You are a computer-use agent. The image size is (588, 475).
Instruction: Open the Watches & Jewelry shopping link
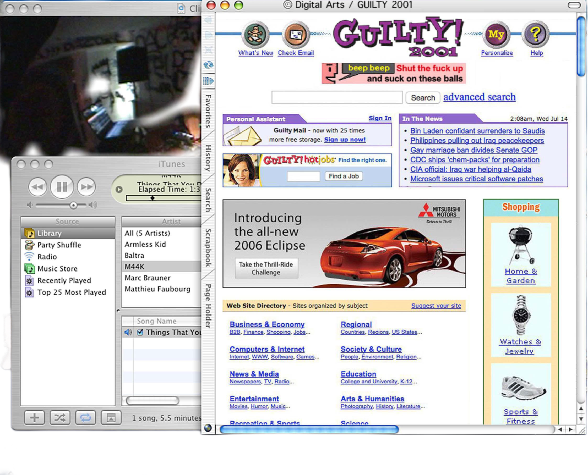click(520, 346)
